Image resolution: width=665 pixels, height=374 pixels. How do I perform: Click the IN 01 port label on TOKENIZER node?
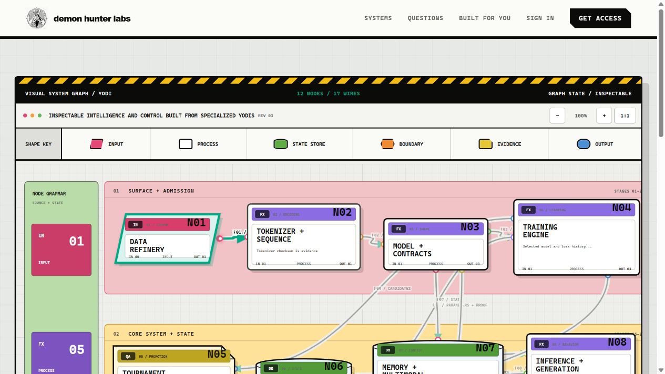(261, 264)
